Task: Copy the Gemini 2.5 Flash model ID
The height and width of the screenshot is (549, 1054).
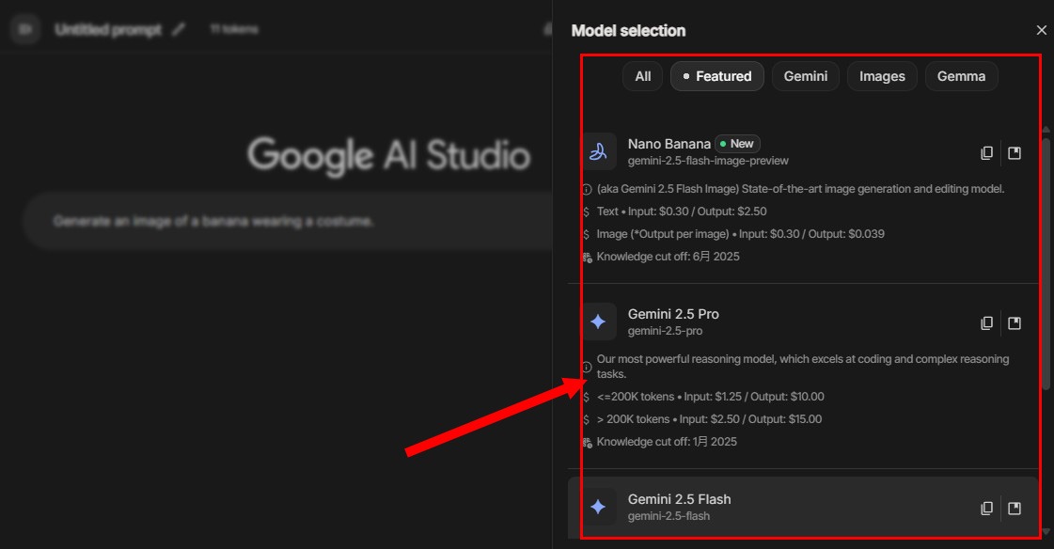Action: (x=986, y=509)
